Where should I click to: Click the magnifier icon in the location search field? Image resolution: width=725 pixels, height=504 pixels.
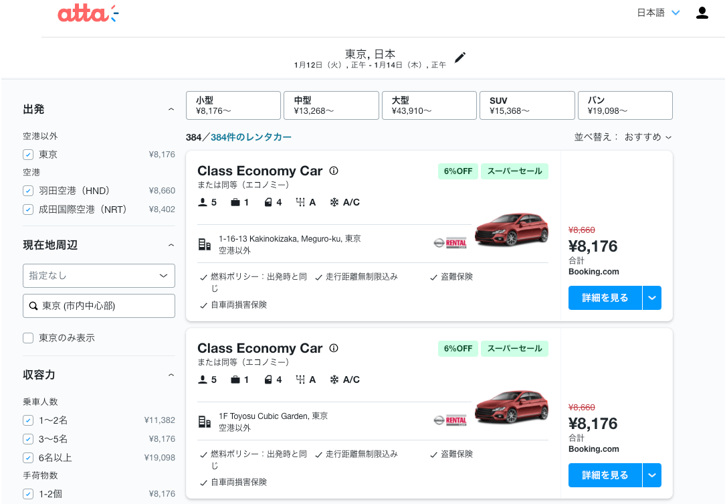[33, 306]
